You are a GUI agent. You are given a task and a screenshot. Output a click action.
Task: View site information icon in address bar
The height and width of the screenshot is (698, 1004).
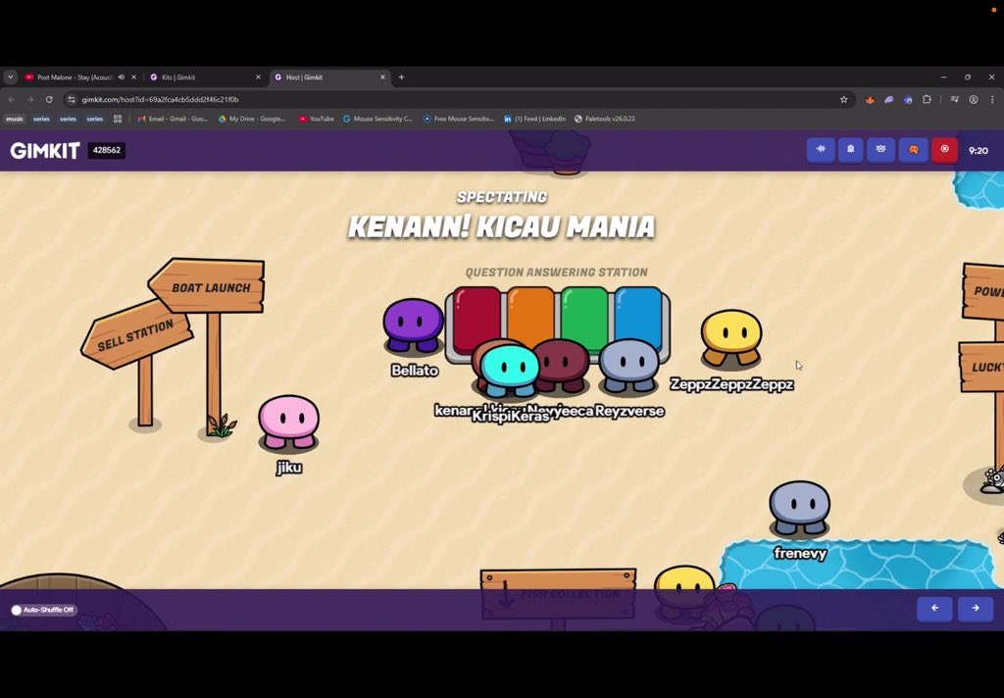[71, 99]
